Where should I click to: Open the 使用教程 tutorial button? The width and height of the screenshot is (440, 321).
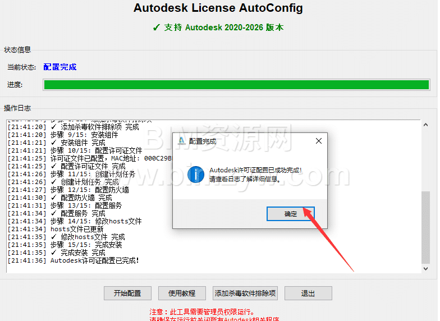[x=181, y=293]
